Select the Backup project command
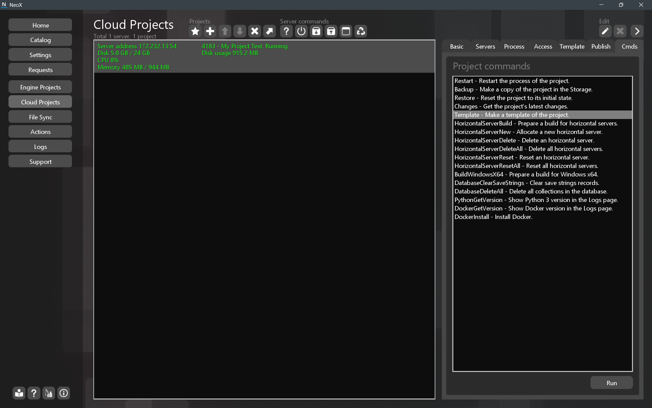This screenshot has width=652, height=408. coord(523,89)
